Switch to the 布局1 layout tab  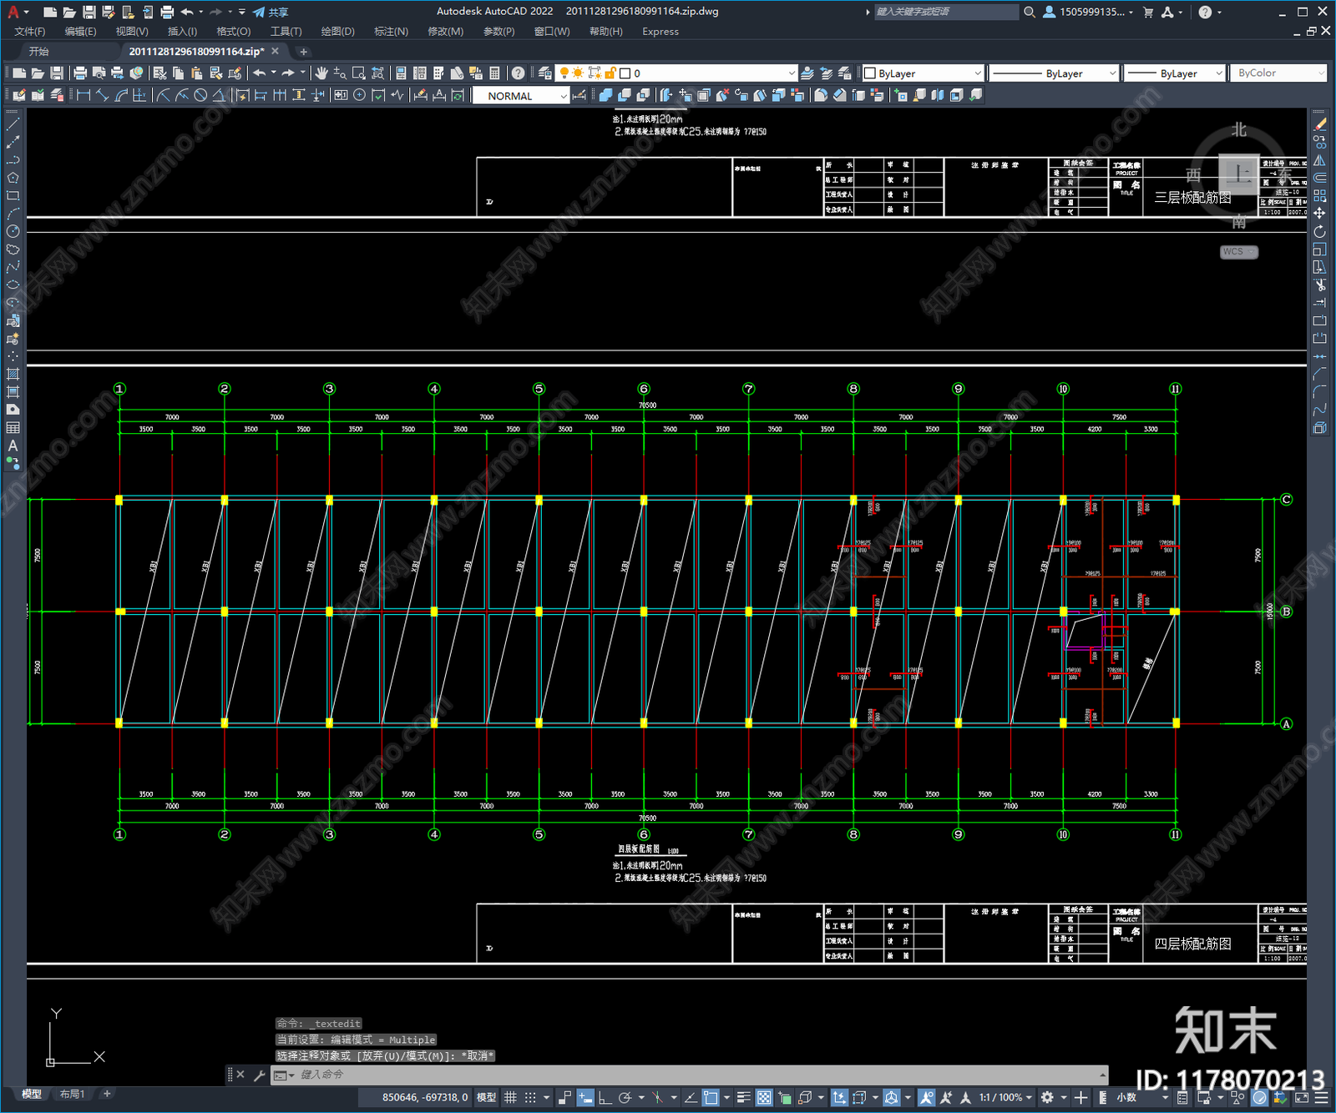[x=72, y=1094]
